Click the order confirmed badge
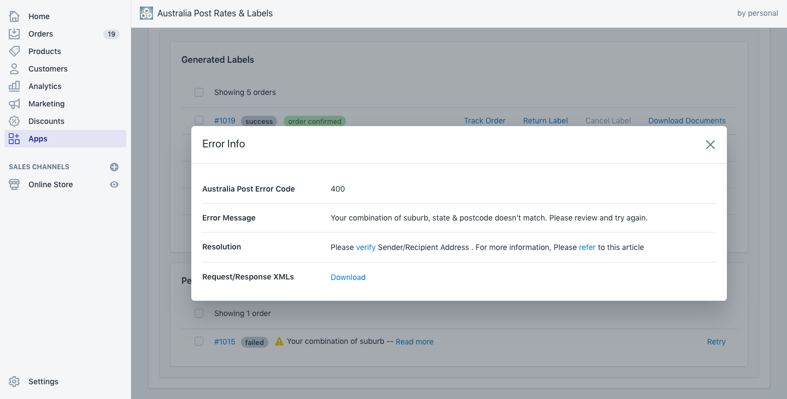Image resolution: width=787 pixels, height=399 pixels. coord(315,121)
